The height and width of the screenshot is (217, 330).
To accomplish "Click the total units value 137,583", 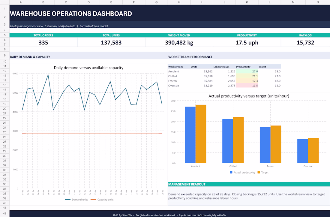I will pyautogui.click(x=111, y=43).
